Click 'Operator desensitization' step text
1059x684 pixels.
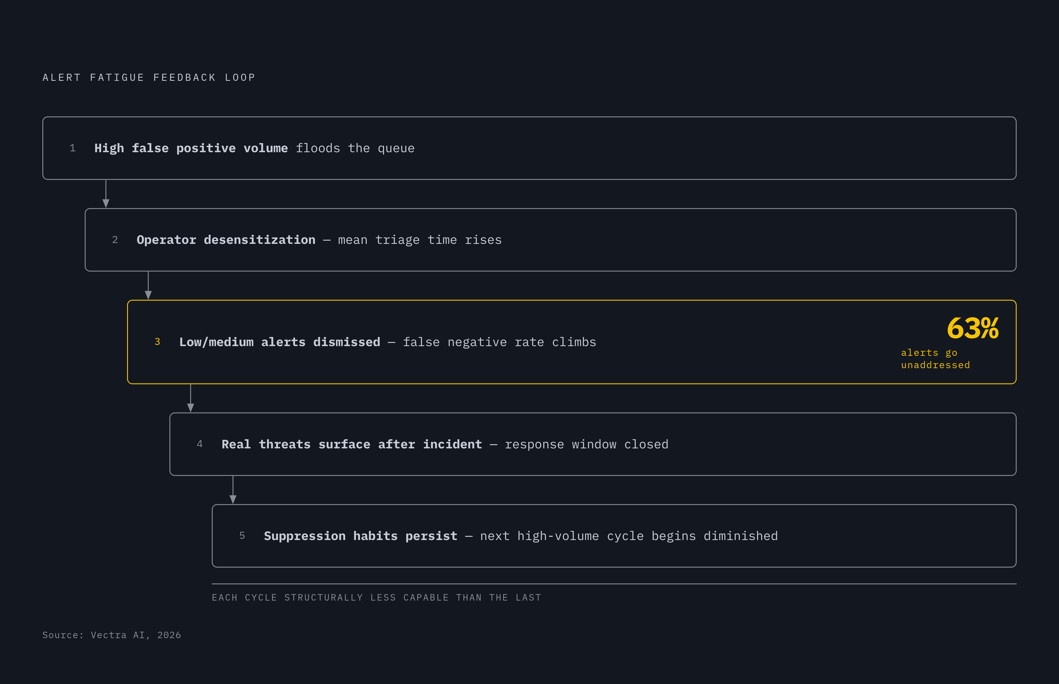(x=226, y=240)
